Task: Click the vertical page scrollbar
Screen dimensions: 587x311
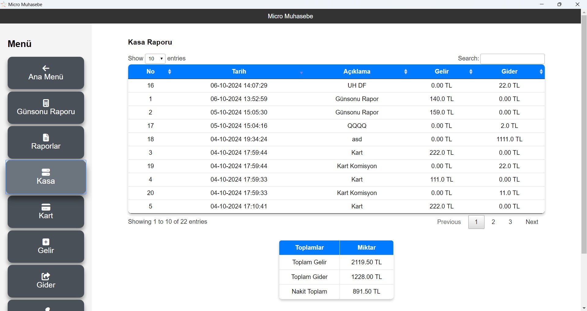Action: pyautogui.click(x=584, y=134)
